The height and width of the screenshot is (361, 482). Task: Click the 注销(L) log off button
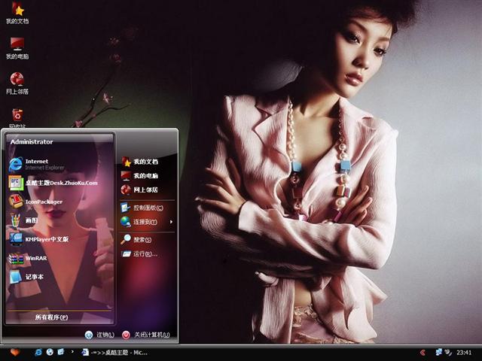point(99,335)
